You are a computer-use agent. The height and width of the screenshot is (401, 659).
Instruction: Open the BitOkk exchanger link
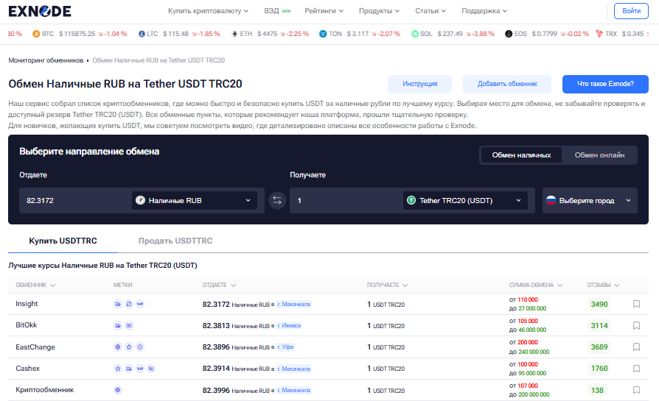(26, 325)
